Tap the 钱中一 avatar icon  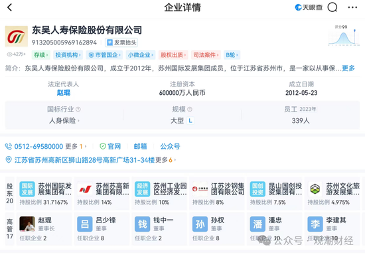(x=143, y=224)
